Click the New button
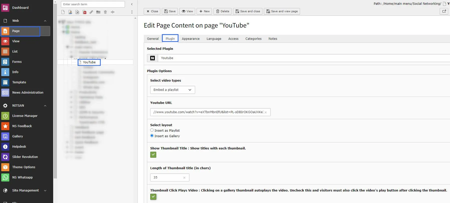 point(204,11)
